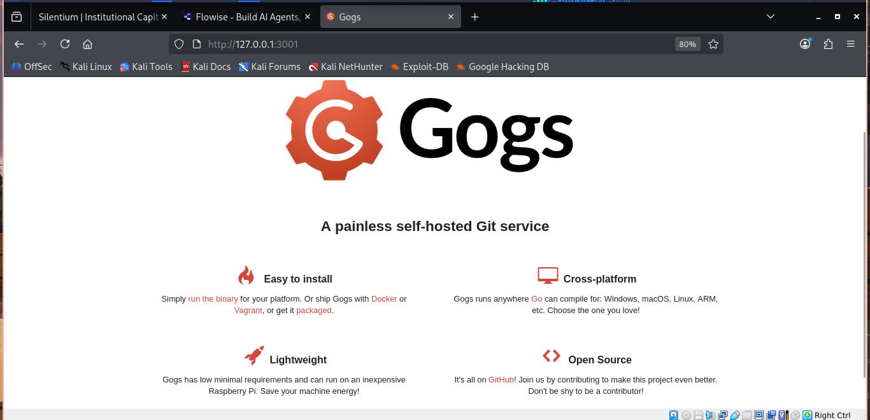Open the Firefox hamburger application menu
The height and width of the screenshot is (420, 870).
pyautogui.click(x=851, y=44)
